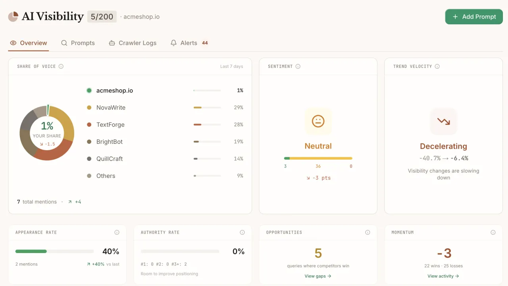This screenshot has height=286, width=508.
Task: Click the Authority Rate info icon
Action: [x=242, y=232]
